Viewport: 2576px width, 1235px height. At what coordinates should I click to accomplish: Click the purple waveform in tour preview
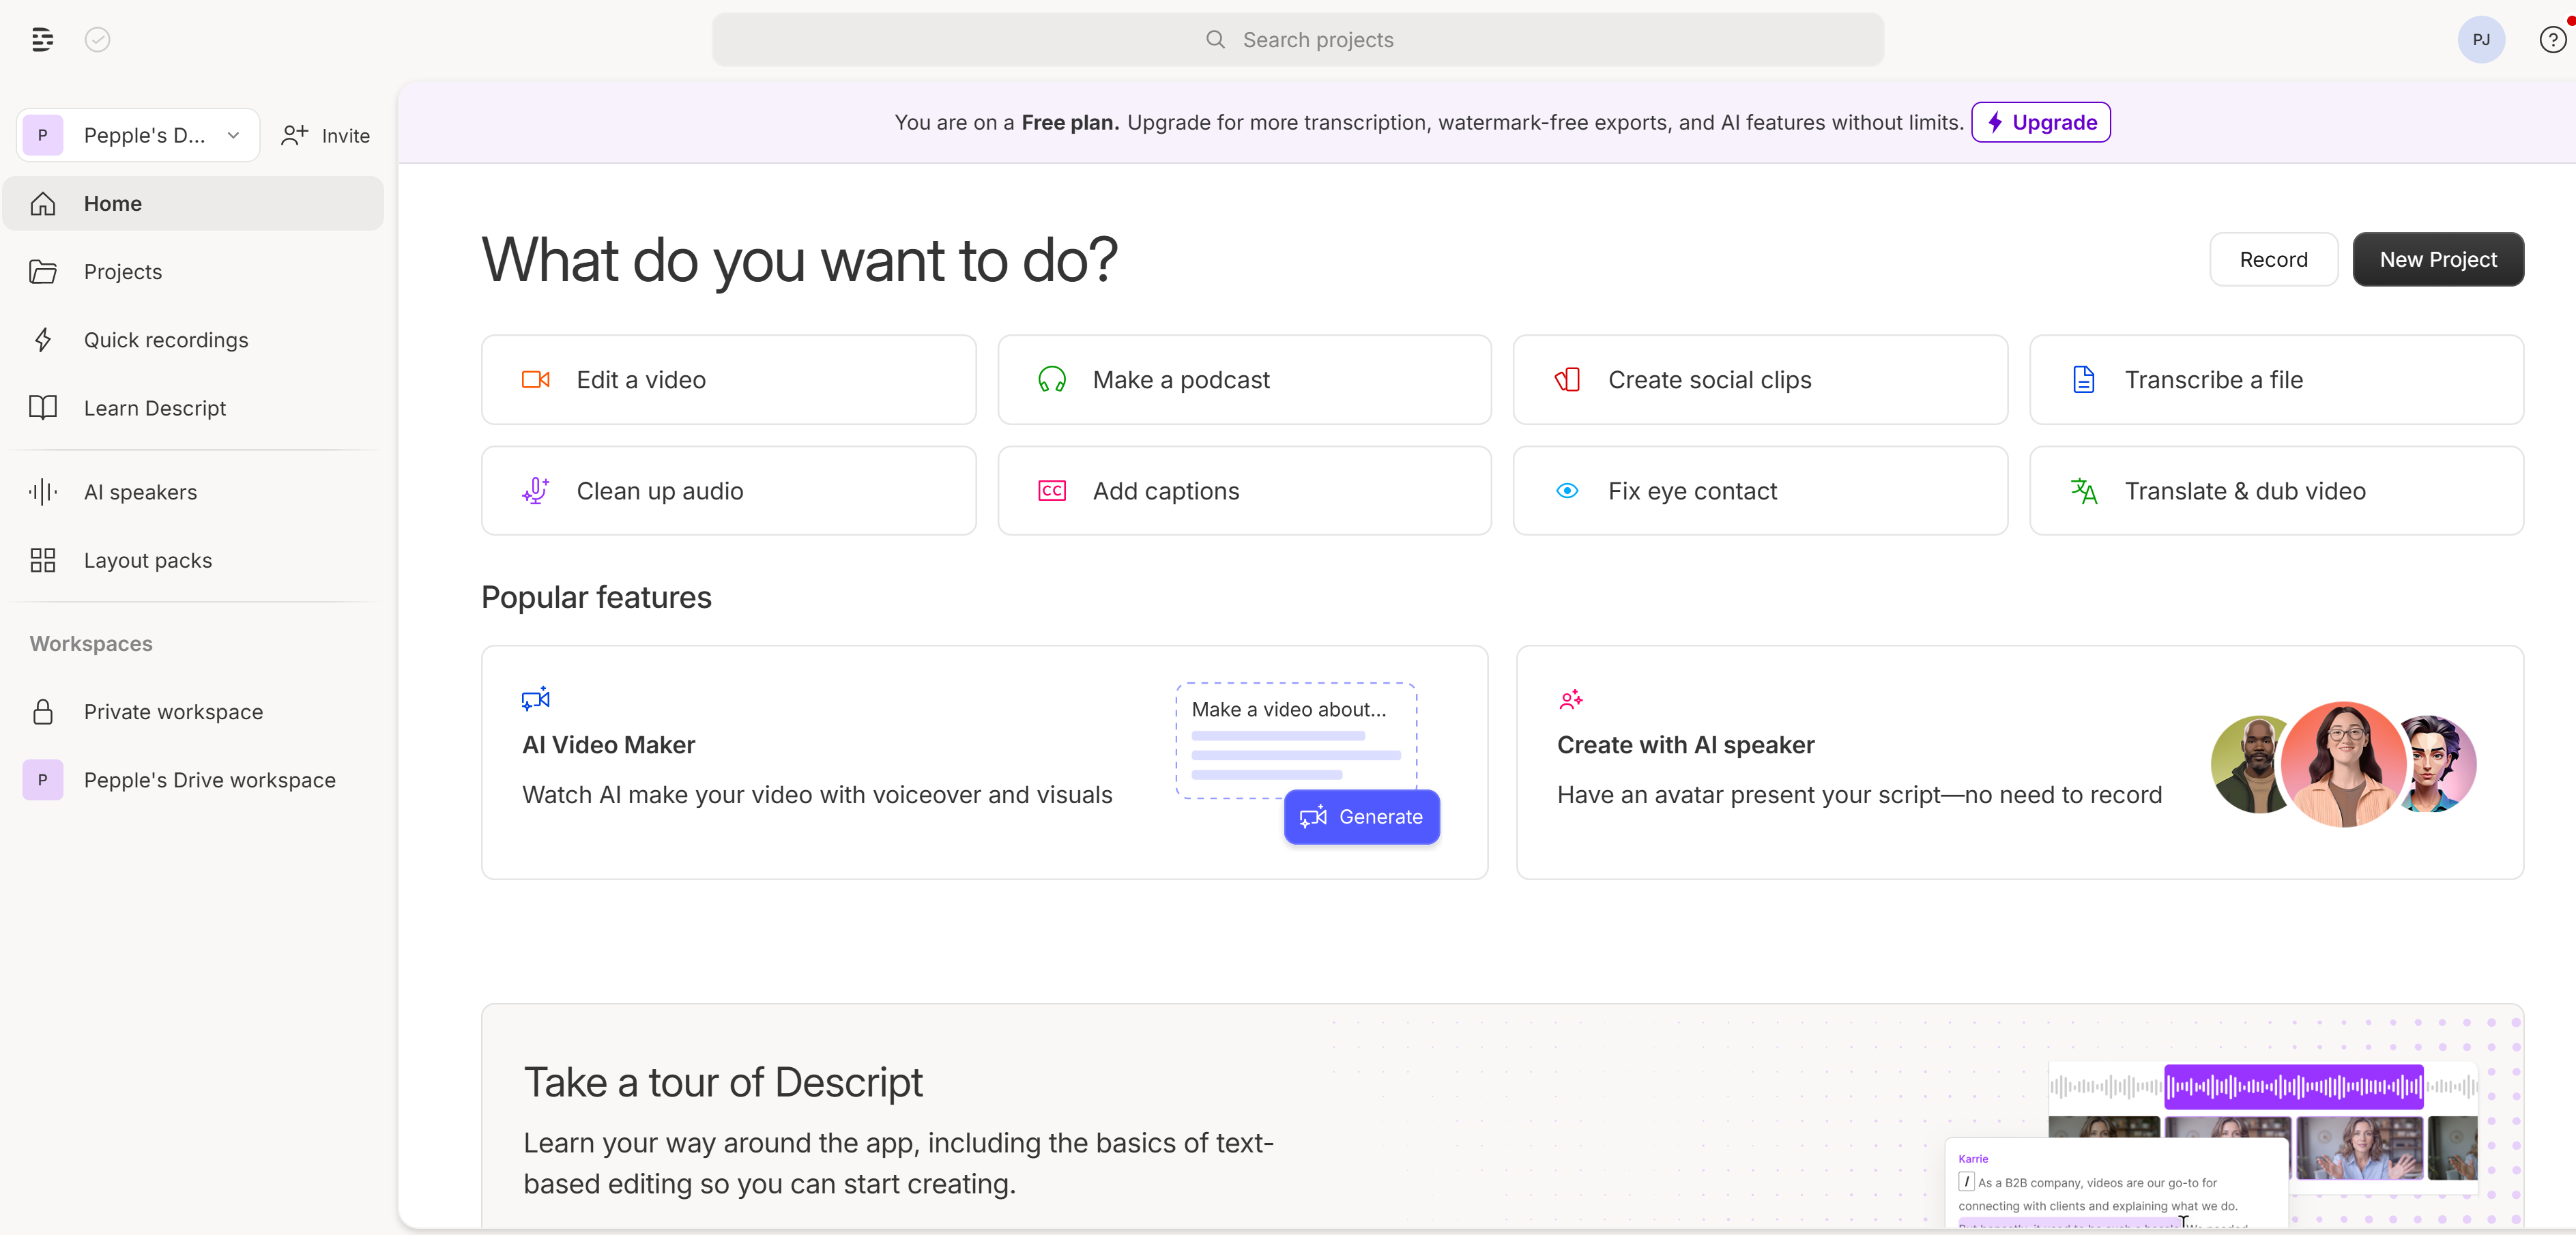[x=2293, y=1086]
